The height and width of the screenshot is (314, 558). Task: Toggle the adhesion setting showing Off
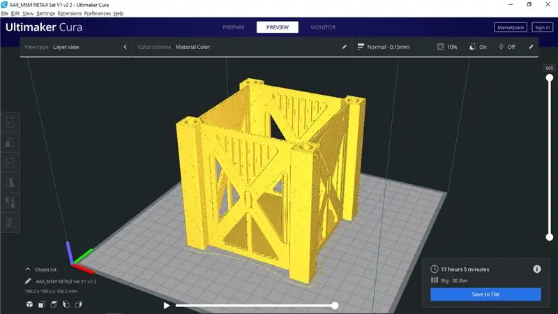pos(507,47)
